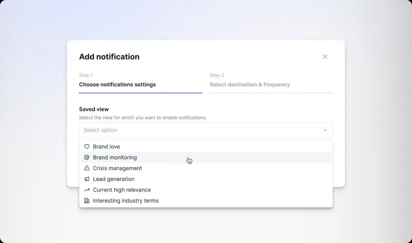Screen dimensions: 412x243
Task: Click the chevron on the Select option field
Action: [325, 130]
